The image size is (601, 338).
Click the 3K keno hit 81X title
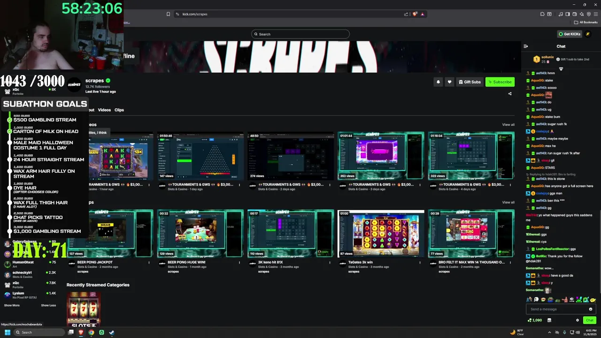coord(270,262)
